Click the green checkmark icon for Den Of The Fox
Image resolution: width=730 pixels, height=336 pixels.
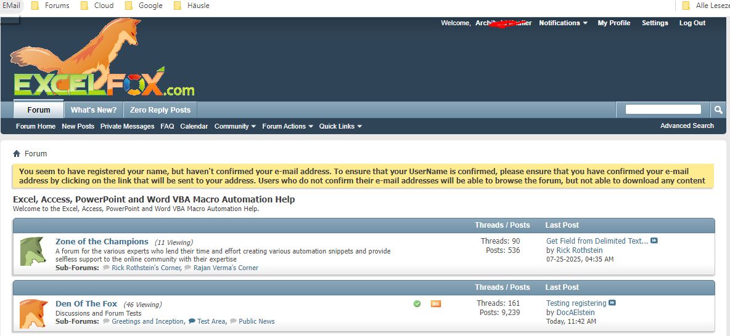click(417, 303)
